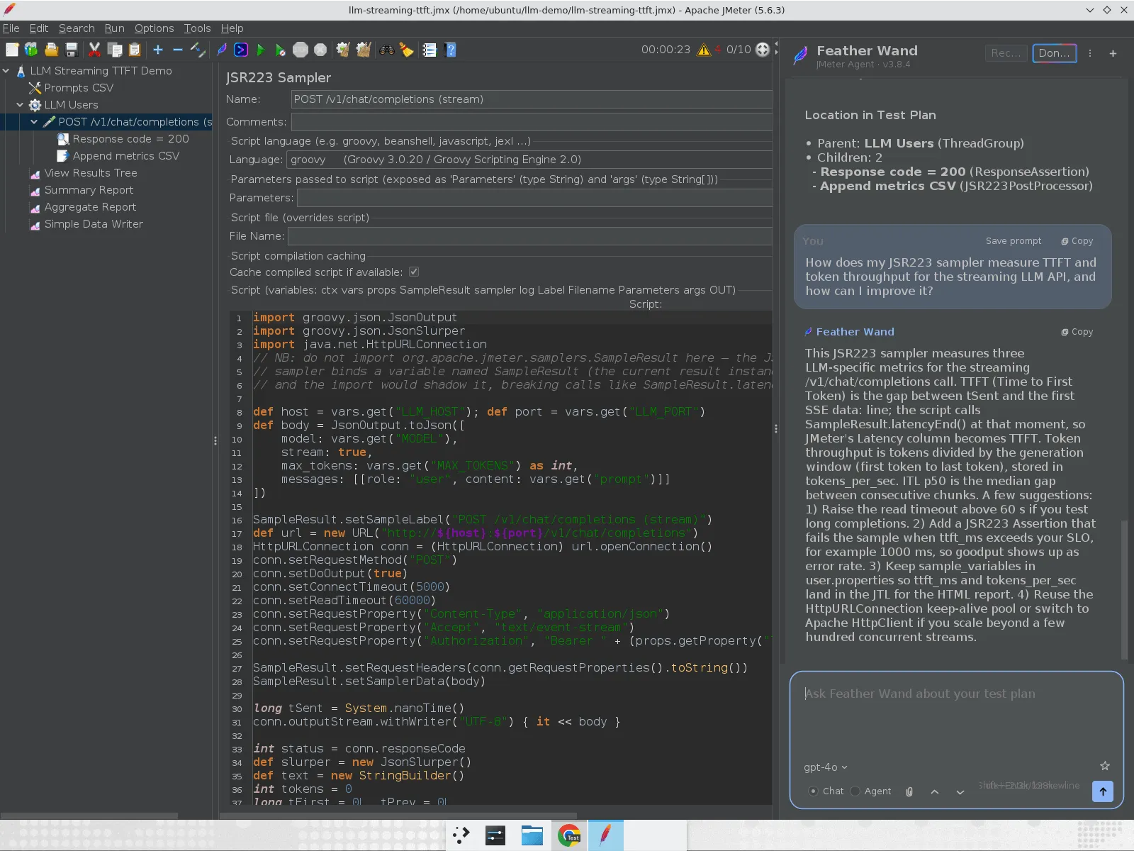Open Help with the question mark icon

point(450,50)
